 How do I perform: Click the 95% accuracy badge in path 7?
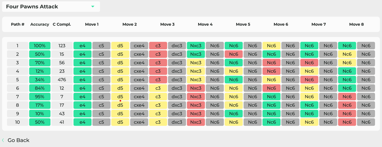[40, 97]
